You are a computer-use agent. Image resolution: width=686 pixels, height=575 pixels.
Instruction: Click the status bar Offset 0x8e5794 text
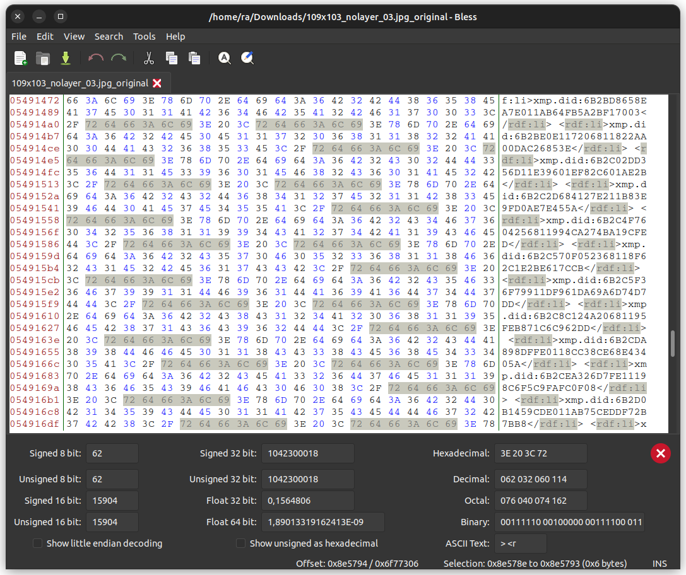pyautogui.click(x=357, y=563)
